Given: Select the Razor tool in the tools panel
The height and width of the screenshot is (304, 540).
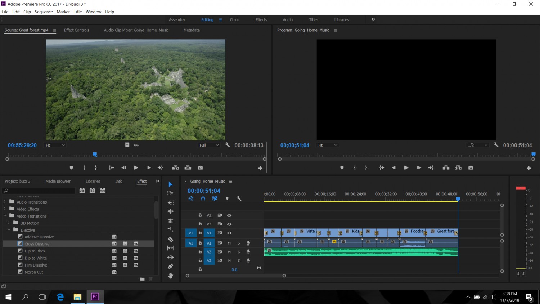Looking at the screenshot, I should (171, 239).
